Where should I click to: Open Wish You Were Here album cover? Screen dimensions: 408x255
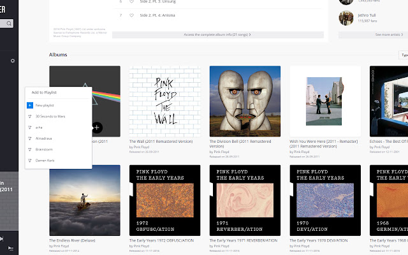point(325,101)
